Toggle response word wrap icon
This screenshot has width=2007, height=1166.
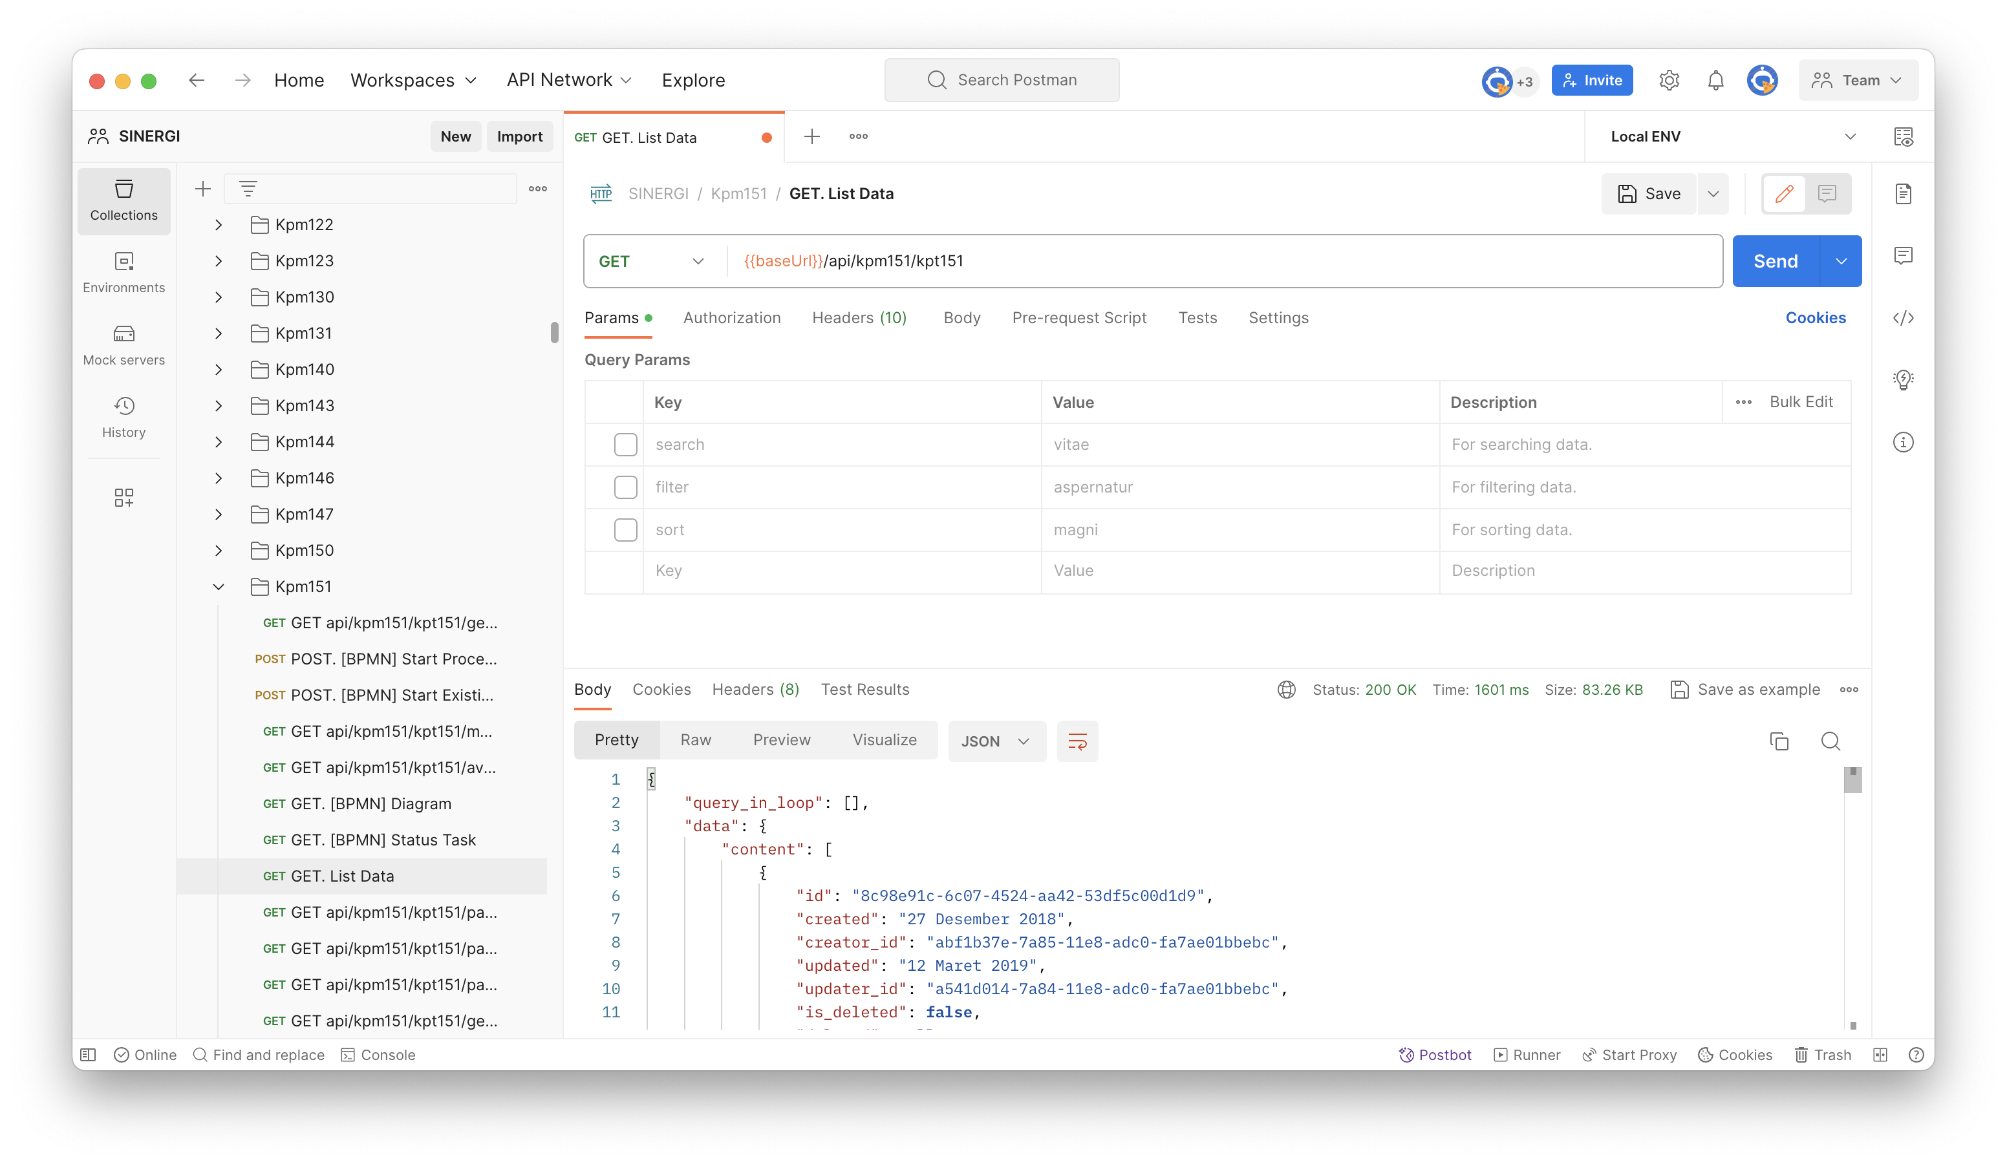(x=1077, y=741)
